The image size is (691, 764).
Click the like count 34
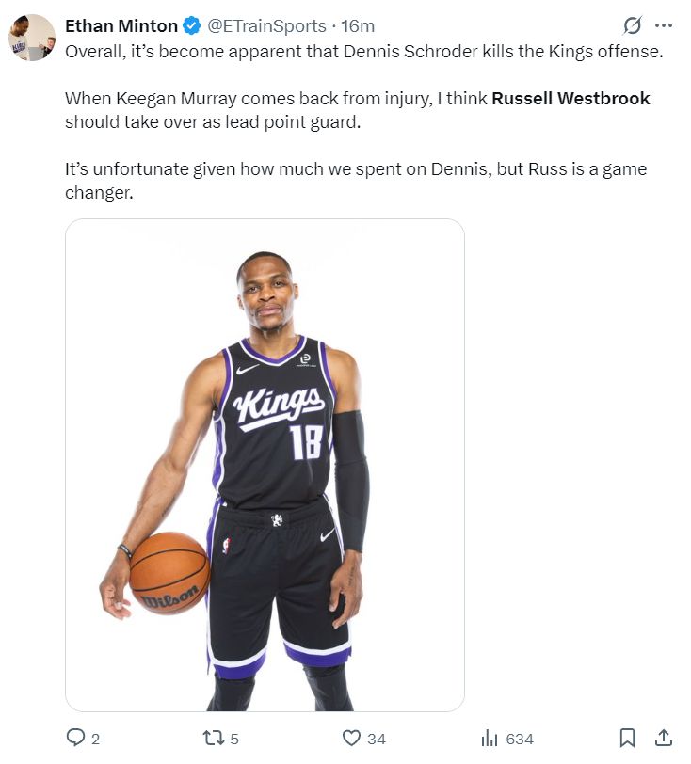(376, 740)
